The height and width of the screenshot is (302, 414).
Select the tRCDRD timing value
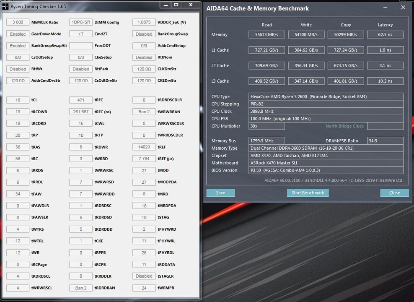click(x=18, y=123)
